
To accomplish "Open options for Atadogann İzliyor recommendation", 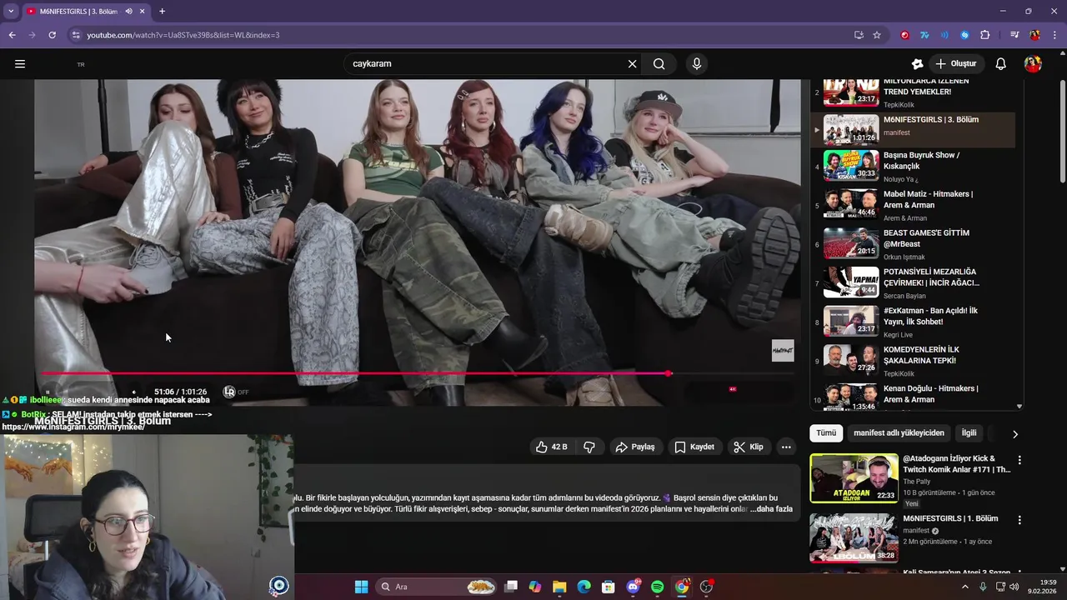I will click(x=1019, y=460).
